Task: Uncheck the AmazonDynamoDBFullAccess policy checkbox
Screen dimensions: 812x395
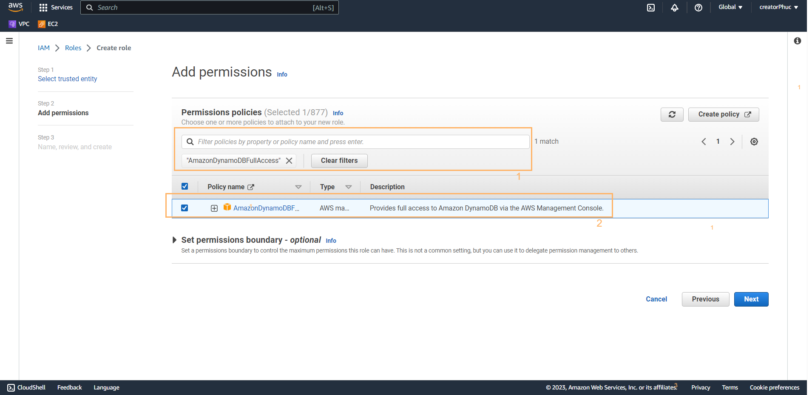Action: 185,208
